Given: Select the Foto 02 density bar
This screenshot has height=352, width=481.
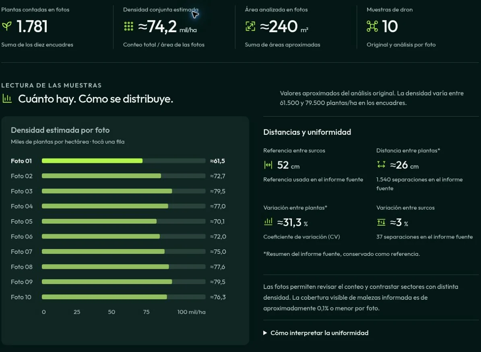Looking at the screenshot, I should (x=124, y=176).
